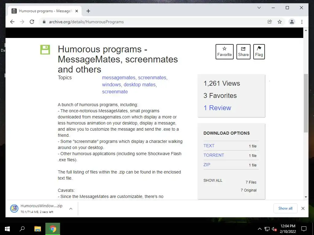Viewport: 314px width, 235px height.
Task: Click the Favorite button
Action: (224, 52)
